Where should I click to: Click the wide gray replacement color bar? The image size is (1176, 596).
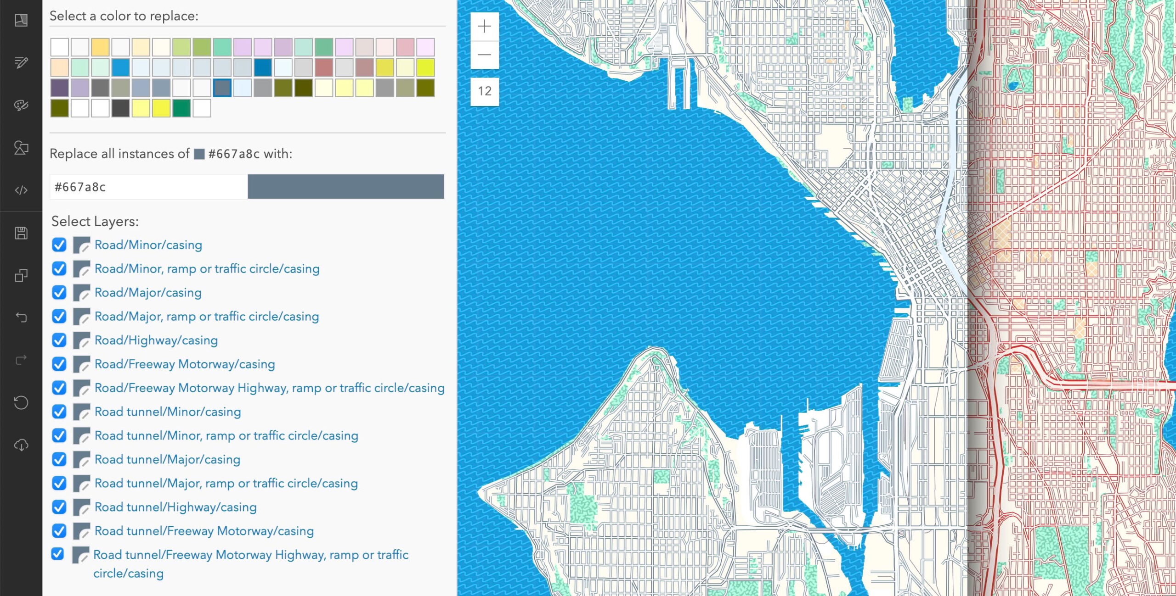coord(345,187)
